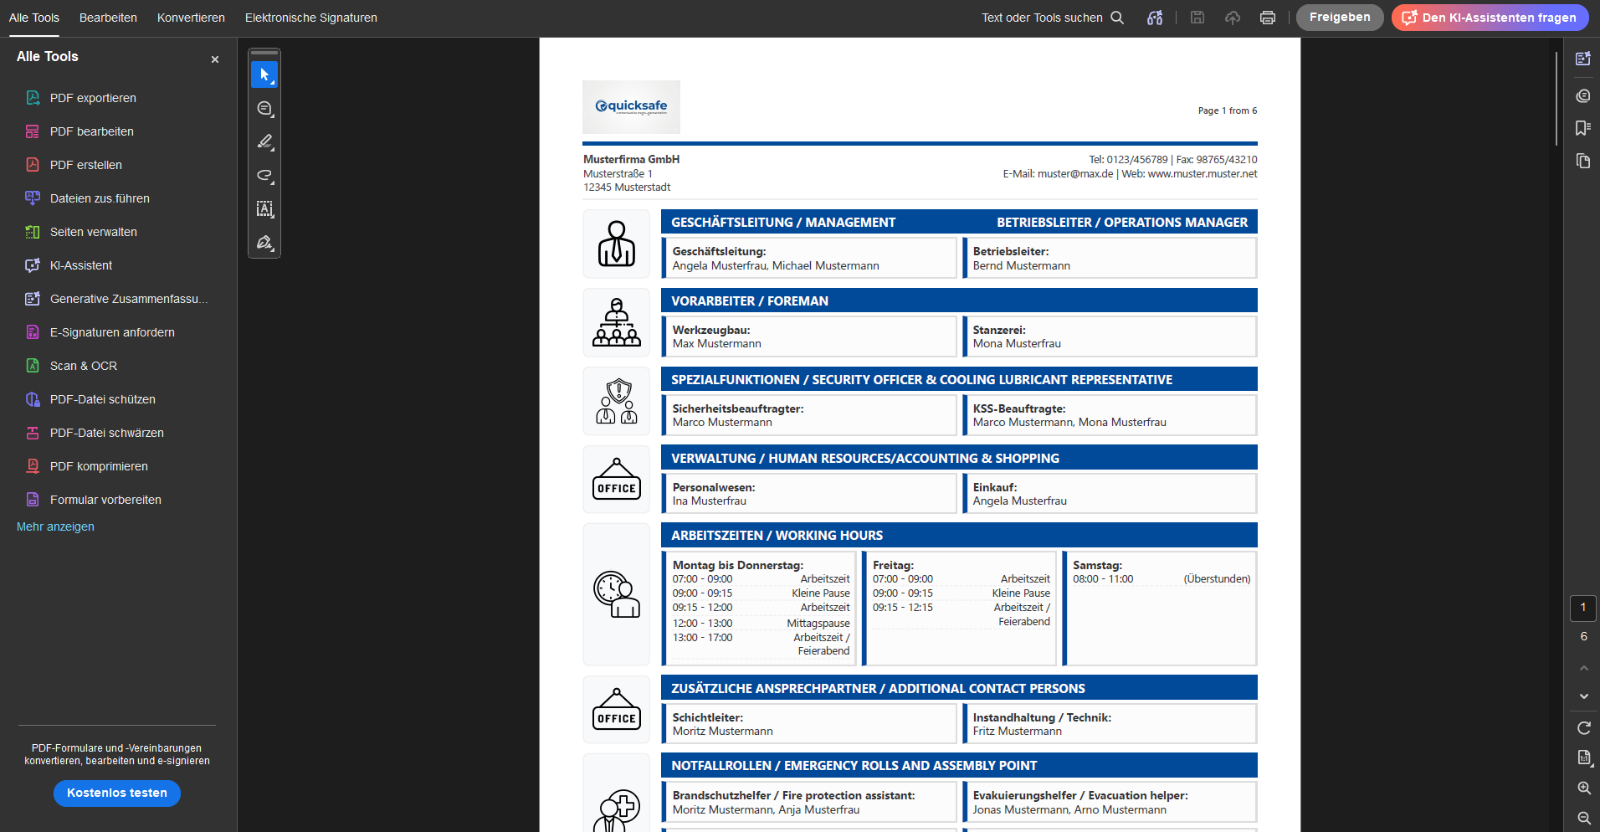The height and width of the screenshot is (832, 1600).
Task: Click the drag handle atop quick toolbar
Action: click(264, 53)
